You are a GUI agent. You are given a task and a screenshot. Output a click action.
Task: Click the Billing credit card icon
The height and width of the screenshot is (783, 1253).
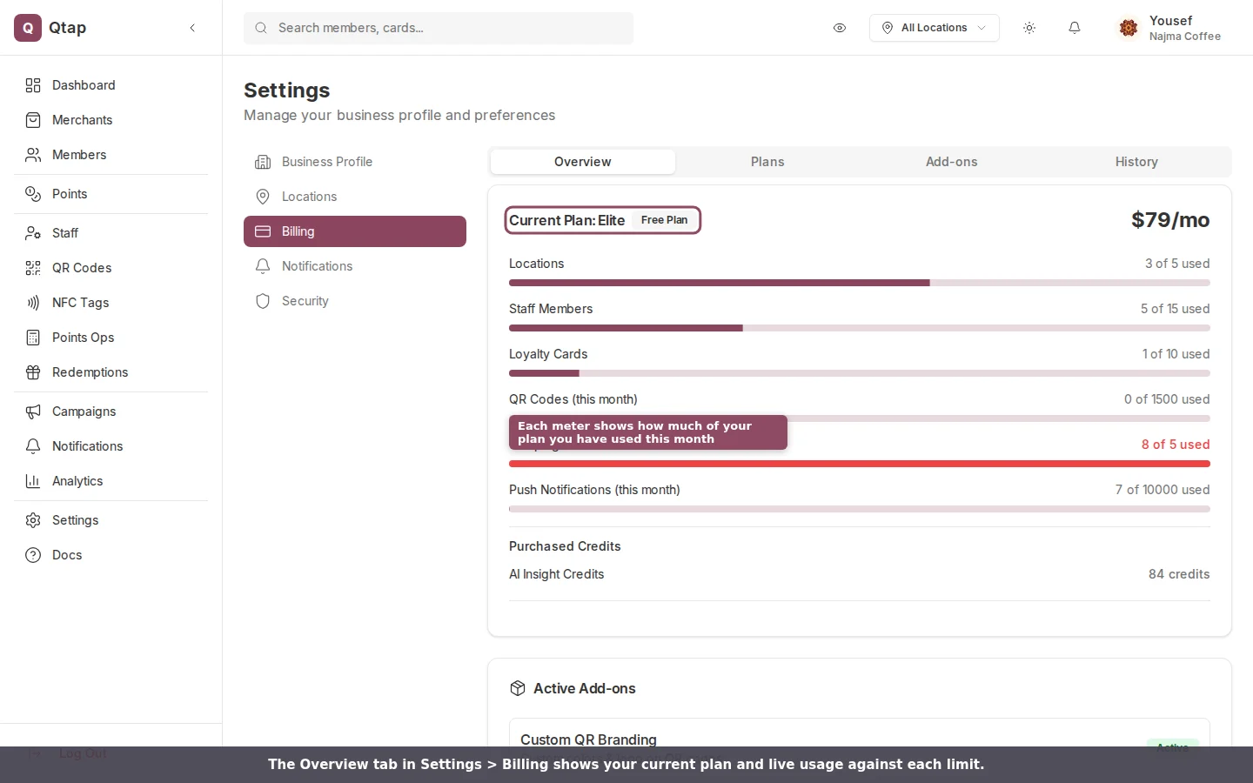coord(263,231)
